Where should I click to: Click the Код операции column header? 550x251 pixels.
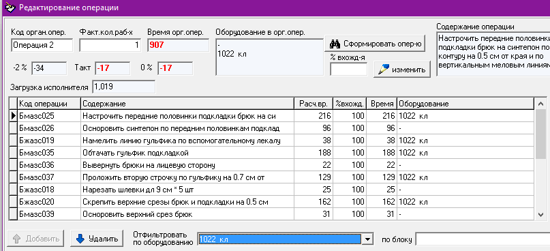[49, 104]
